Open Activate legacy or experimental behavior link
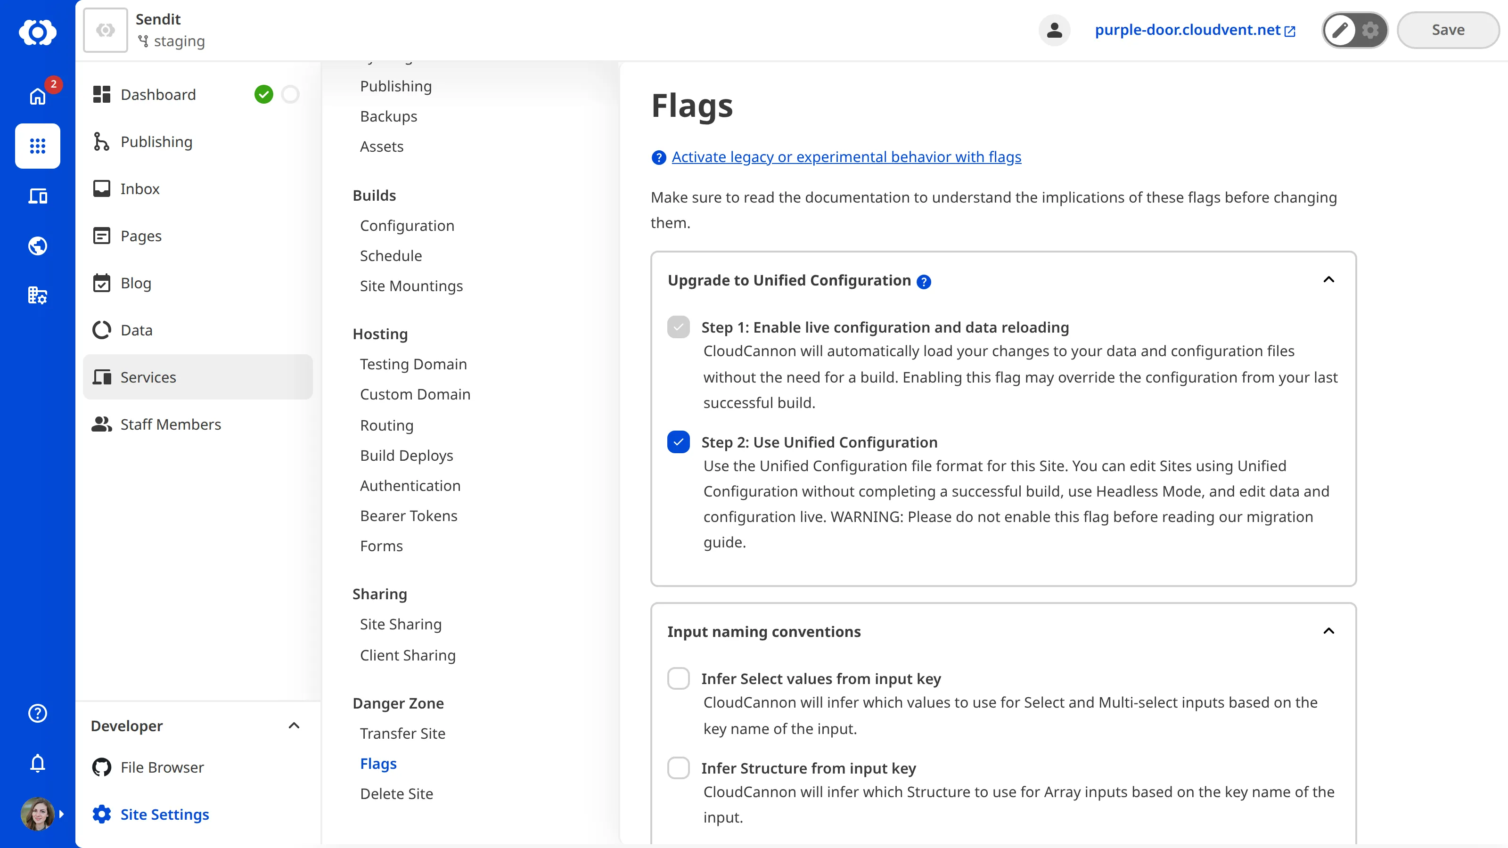1508x848 pixels. [846, 157]
